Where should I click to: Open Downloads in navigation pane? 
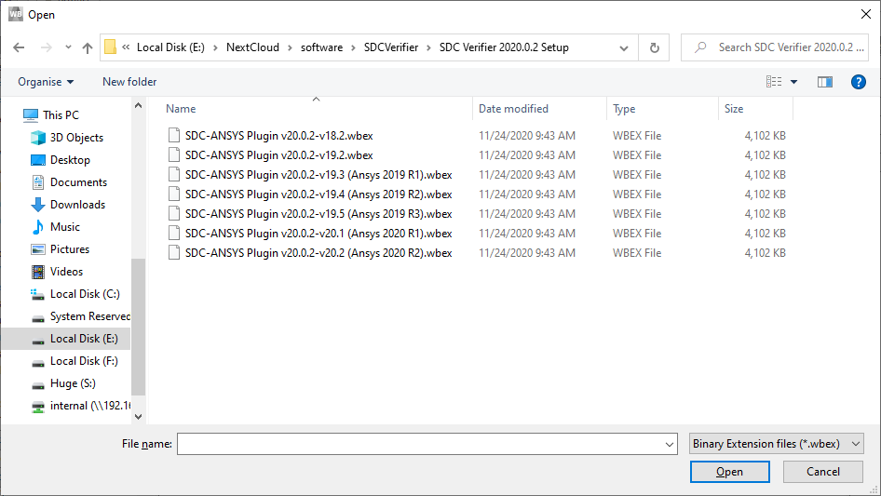coord(77,205)
